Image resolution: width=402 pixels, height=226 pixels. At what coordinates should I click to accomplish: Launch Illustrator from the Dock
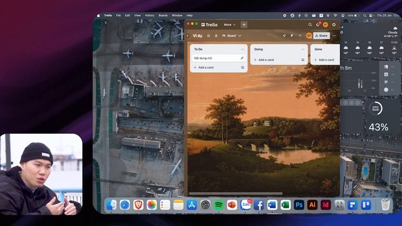312,205
